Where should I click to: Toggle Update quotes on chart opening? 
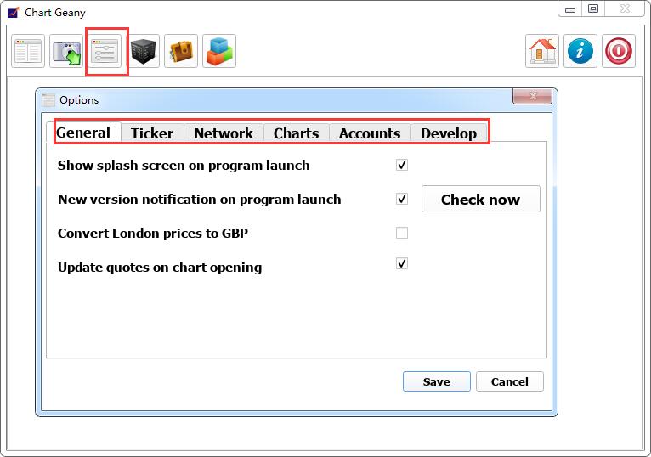(402, 263)
